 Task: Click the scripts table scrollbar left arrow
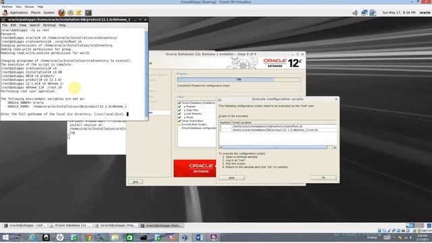[x=221, y=147]
